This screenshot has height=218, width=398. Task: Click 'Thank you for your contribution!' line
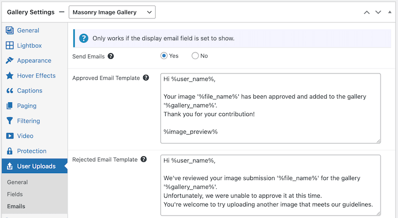209,114
